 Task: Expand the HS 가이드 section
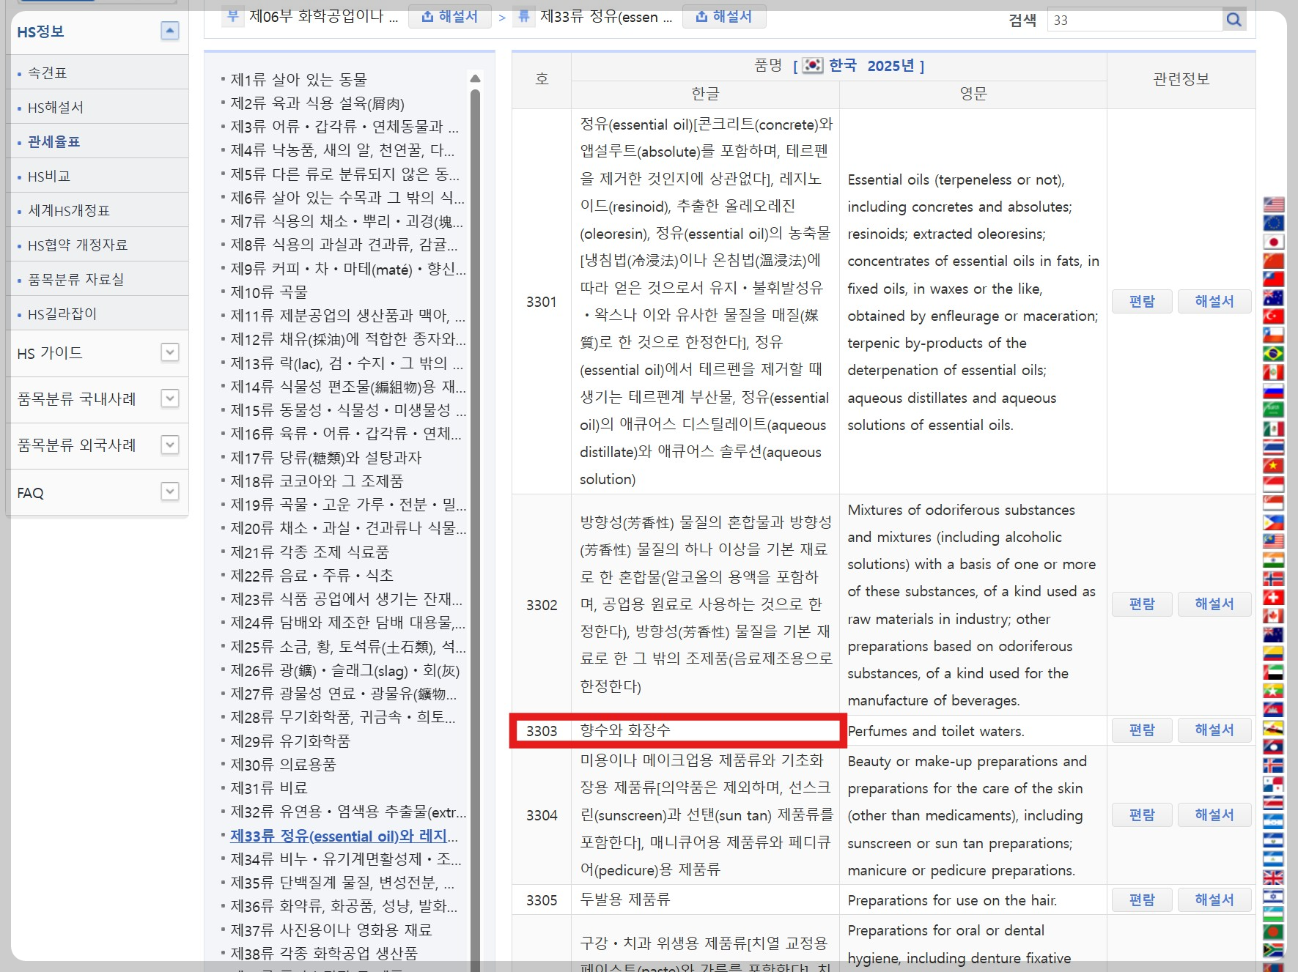point(169,352)
